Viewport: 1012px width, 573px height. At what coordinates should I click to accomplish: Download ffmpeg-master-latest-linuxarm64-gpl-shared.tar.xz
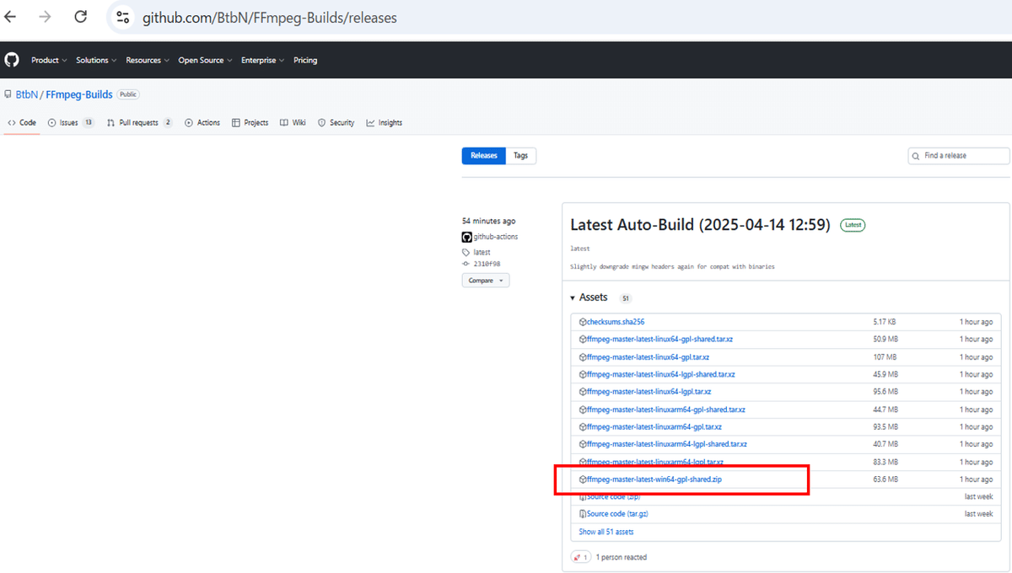[666, 410]
